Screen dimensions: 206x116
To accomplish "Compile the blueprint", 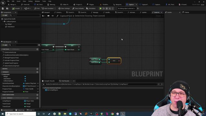I will (16, 8).
